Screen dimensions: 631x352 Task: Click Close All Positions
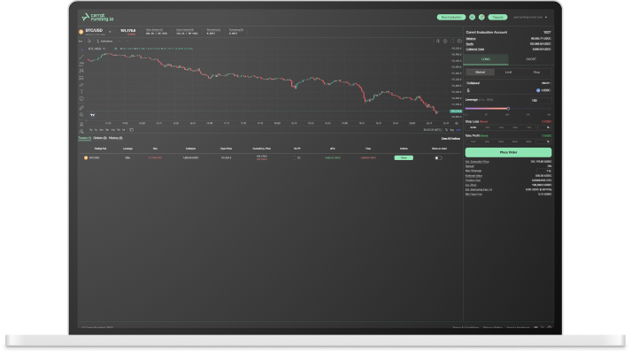(450, 138)
